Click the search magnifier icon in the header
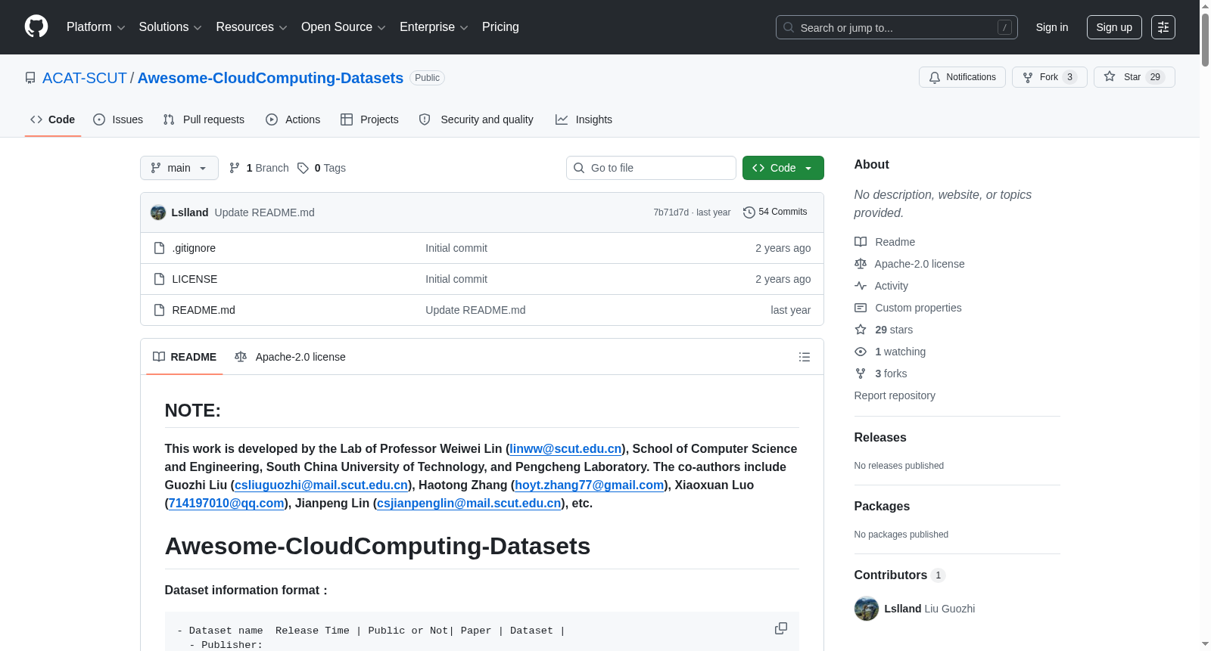 789,27
